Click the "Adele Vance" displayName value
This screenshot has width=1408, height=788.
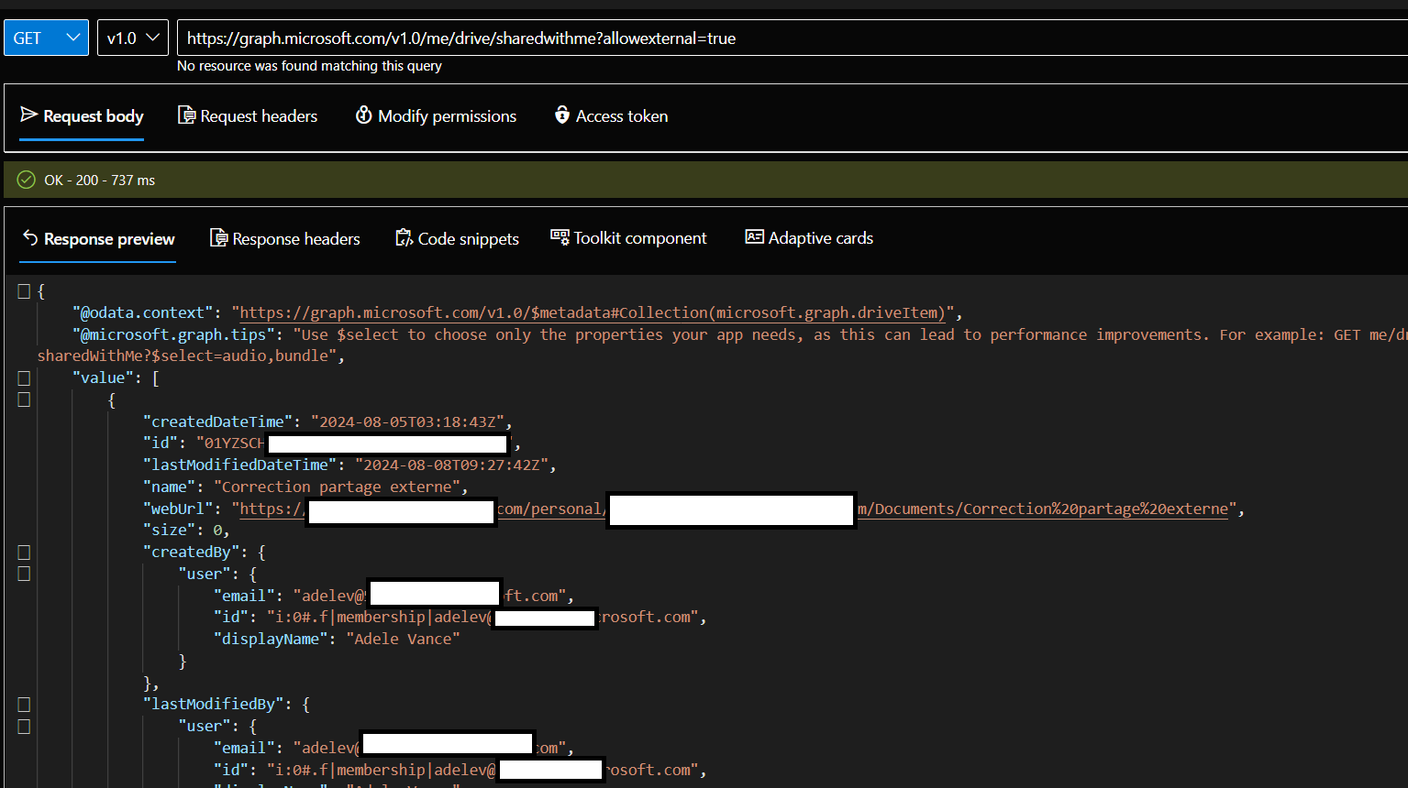(403, 639)
